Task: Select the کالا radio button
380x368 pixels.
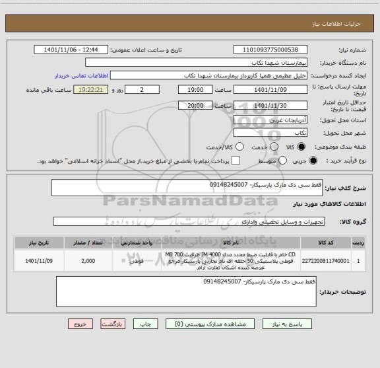Action: (x=301, y=147)
